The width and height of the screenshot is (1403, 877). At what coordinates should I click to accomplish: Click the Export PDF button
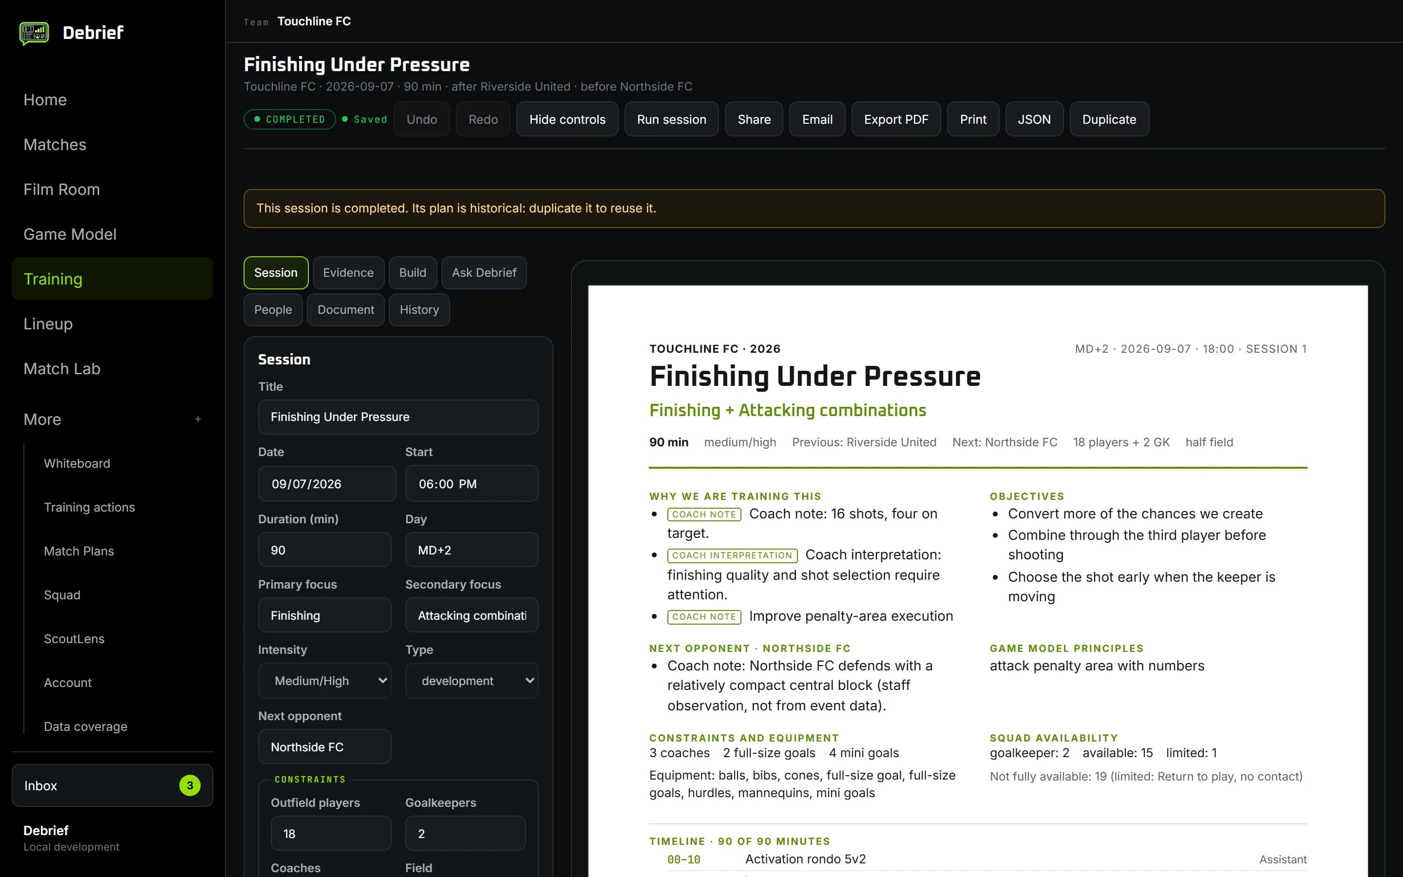[896, 119]
